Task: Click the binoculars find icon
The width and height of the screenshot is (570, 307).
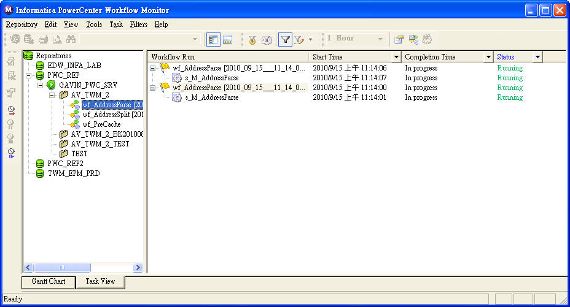Action: 71,39
